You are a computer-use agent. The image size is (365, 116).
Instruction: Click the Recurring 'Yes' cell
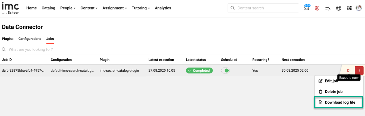[255, 71]
